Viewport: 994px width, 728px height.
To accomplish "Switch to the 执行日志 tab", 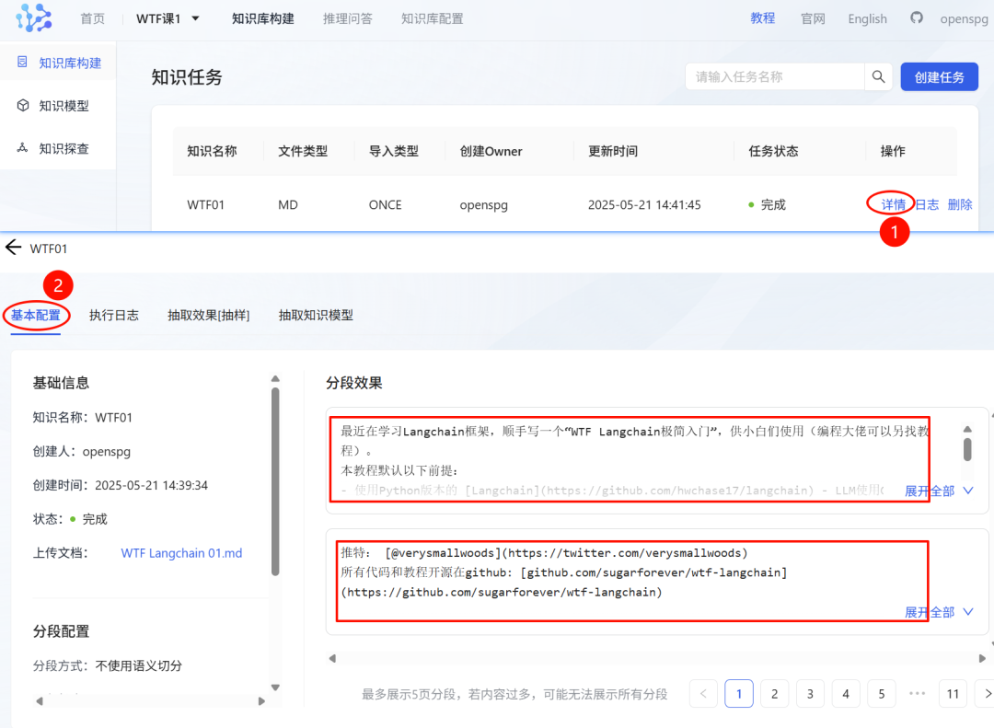I will click(114, 315).
